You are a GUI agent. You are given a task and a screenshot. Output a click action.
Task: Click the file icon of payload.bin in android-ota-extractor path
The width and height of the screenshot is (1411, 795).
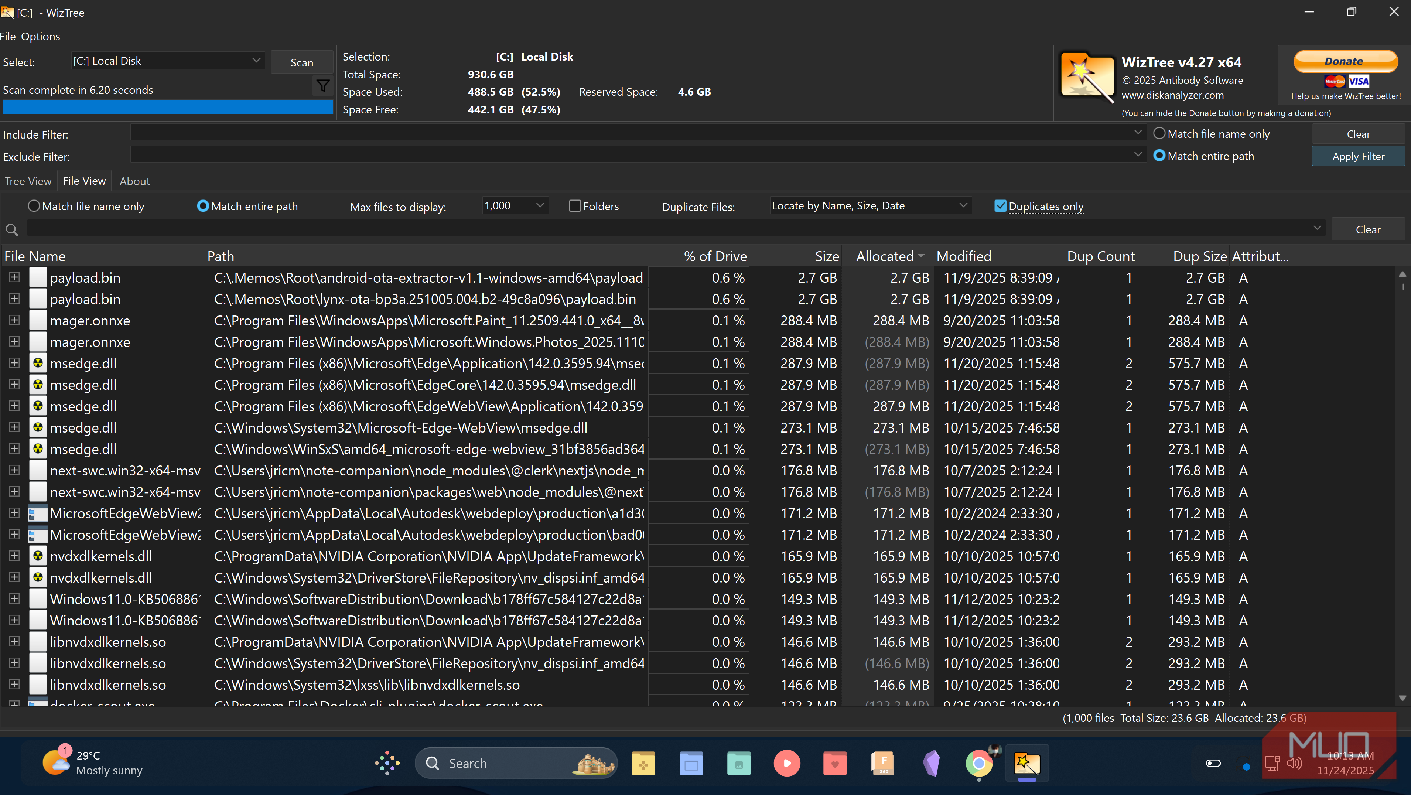pos(38,277)
